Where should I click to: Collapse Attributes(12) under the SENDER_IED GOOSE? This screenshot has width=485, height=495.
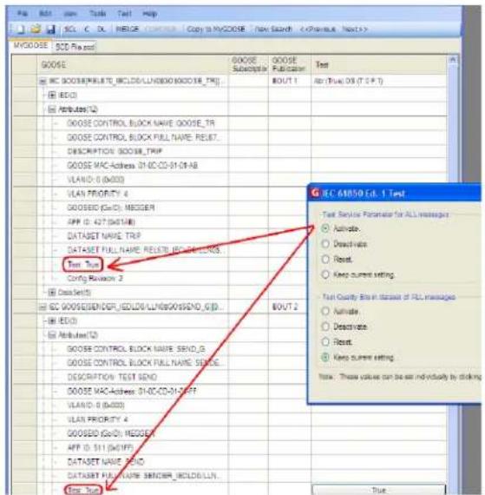[x=52, y=335]
